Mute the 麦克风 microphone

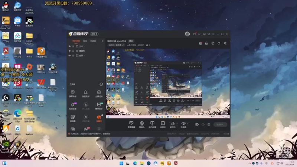click(x=173, y=125)
